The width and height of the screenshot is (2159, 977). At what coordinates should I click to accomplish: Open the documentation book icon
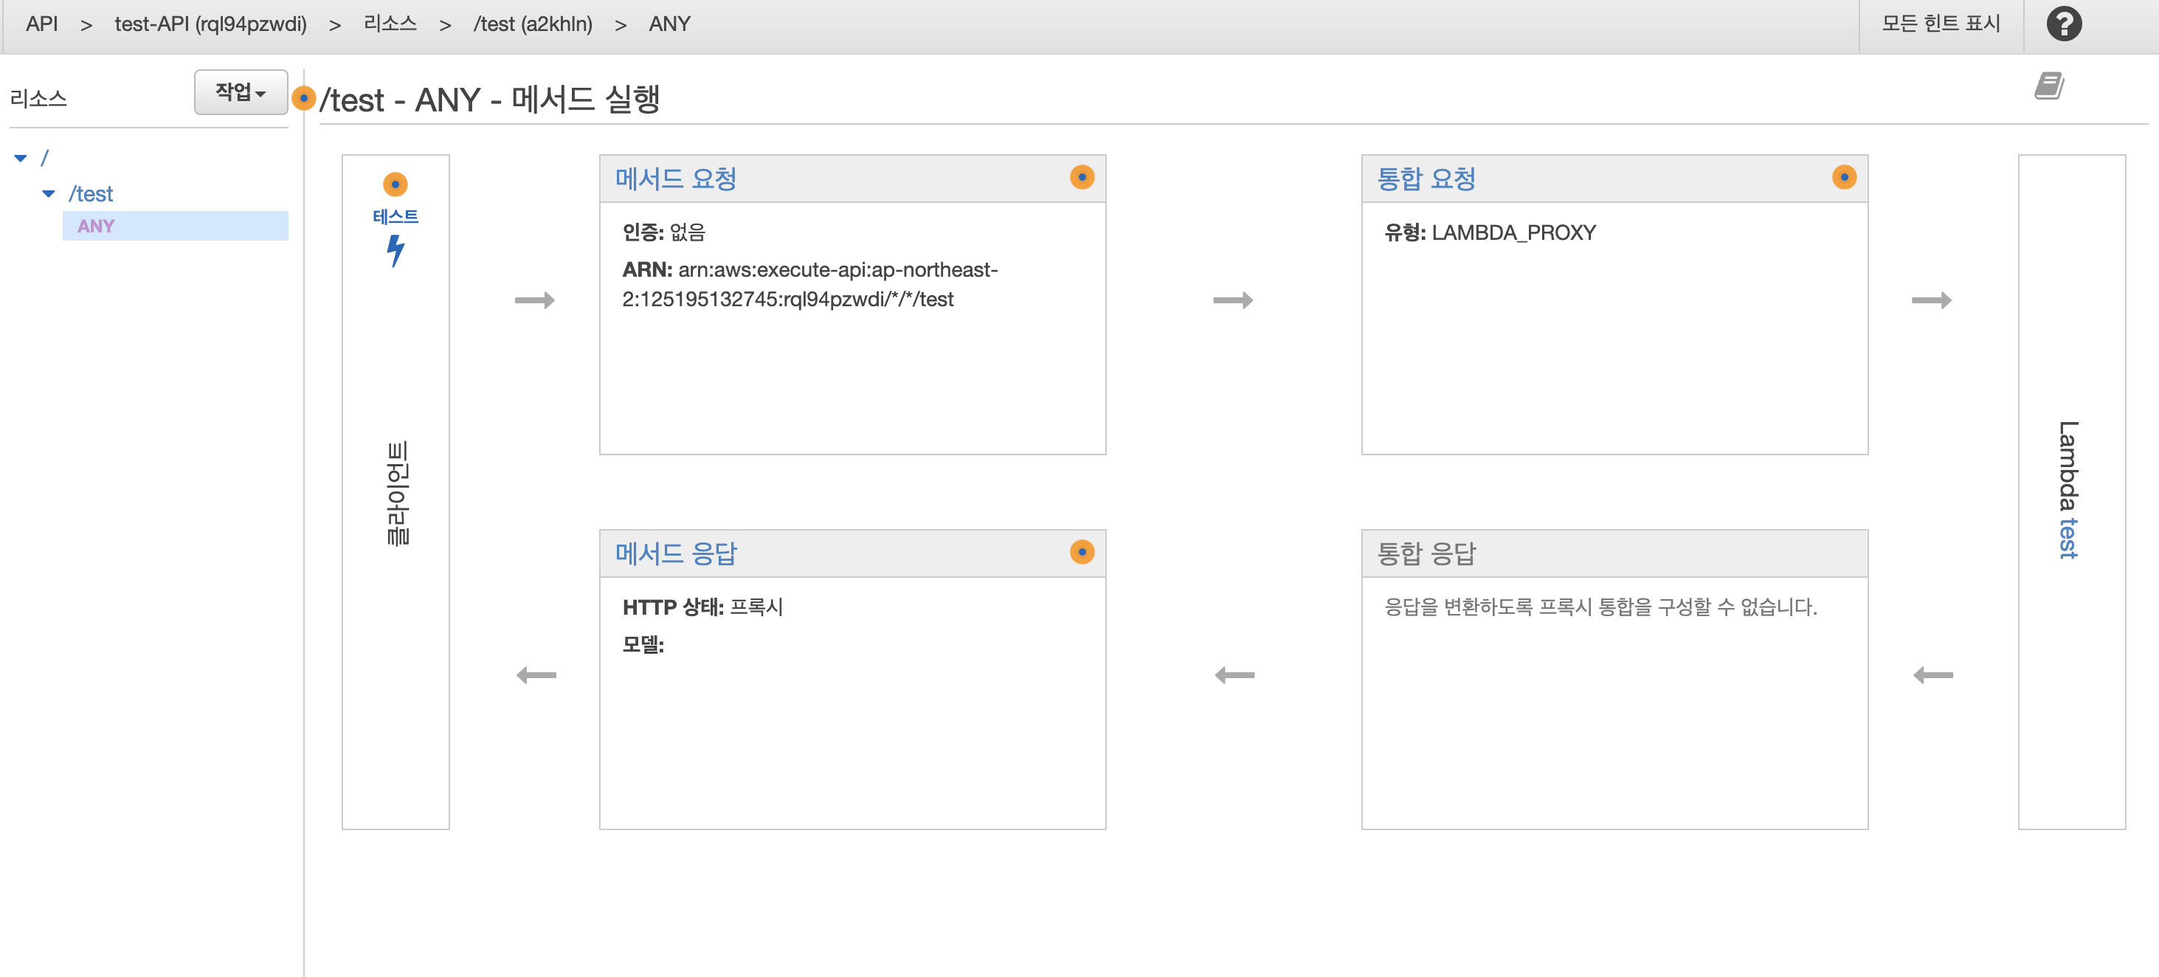[x=2048, y=86]
